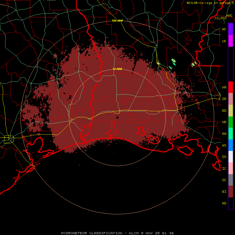This screenshot has width=235, height=235.
Task: Click the IC legend label
Action: tap(224, 169)
